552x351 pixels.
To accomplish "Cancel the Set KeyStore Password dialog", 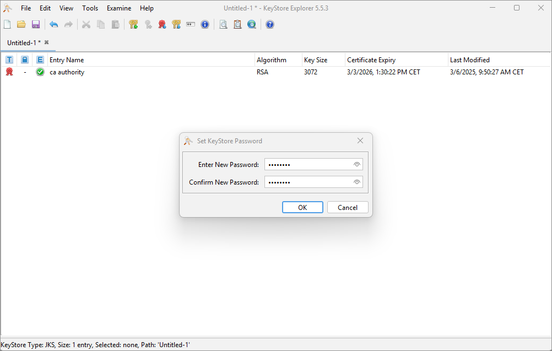I will [348, 207].
